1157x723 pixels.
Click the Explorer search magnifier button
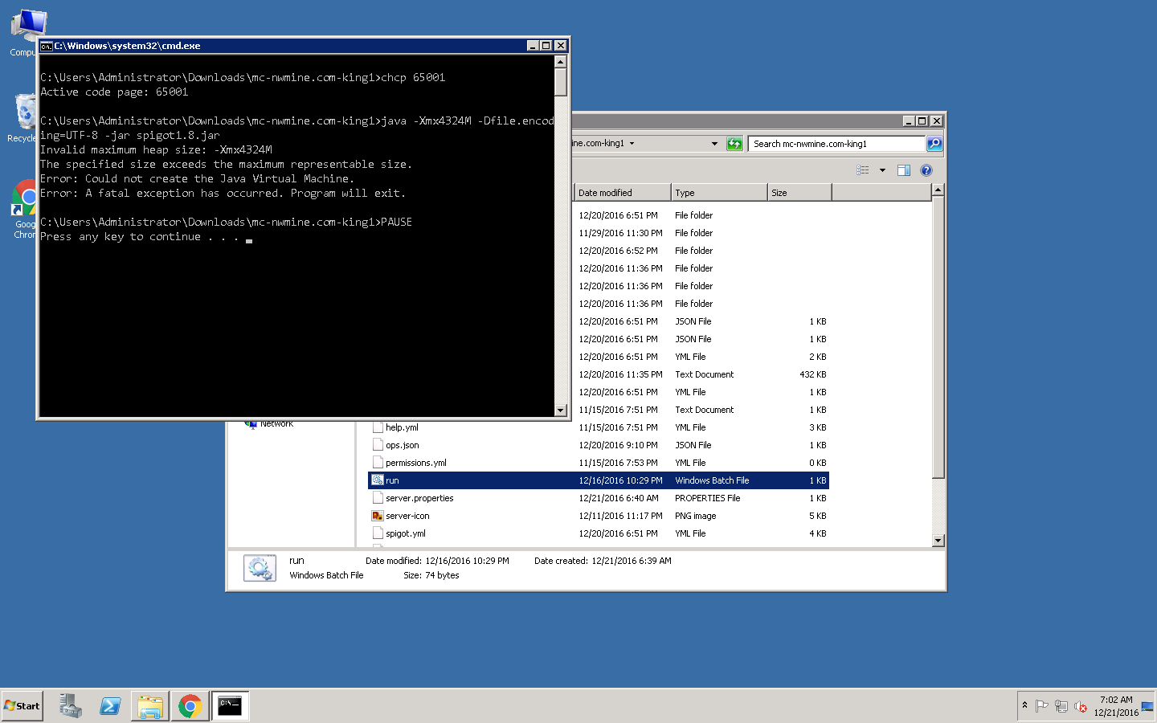click(934, 144)
